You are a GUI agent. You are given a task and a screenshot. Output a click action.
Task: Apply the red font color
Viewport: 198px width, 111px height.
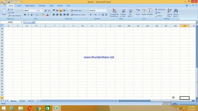[x=47, y=15]
